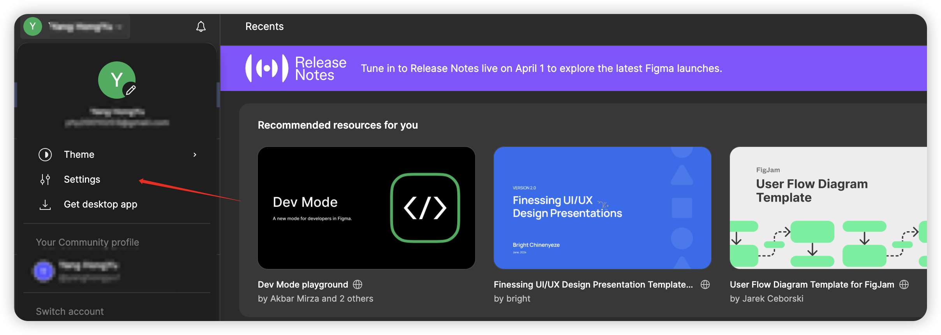Click Recommended resources for you heading

point(338,125)
